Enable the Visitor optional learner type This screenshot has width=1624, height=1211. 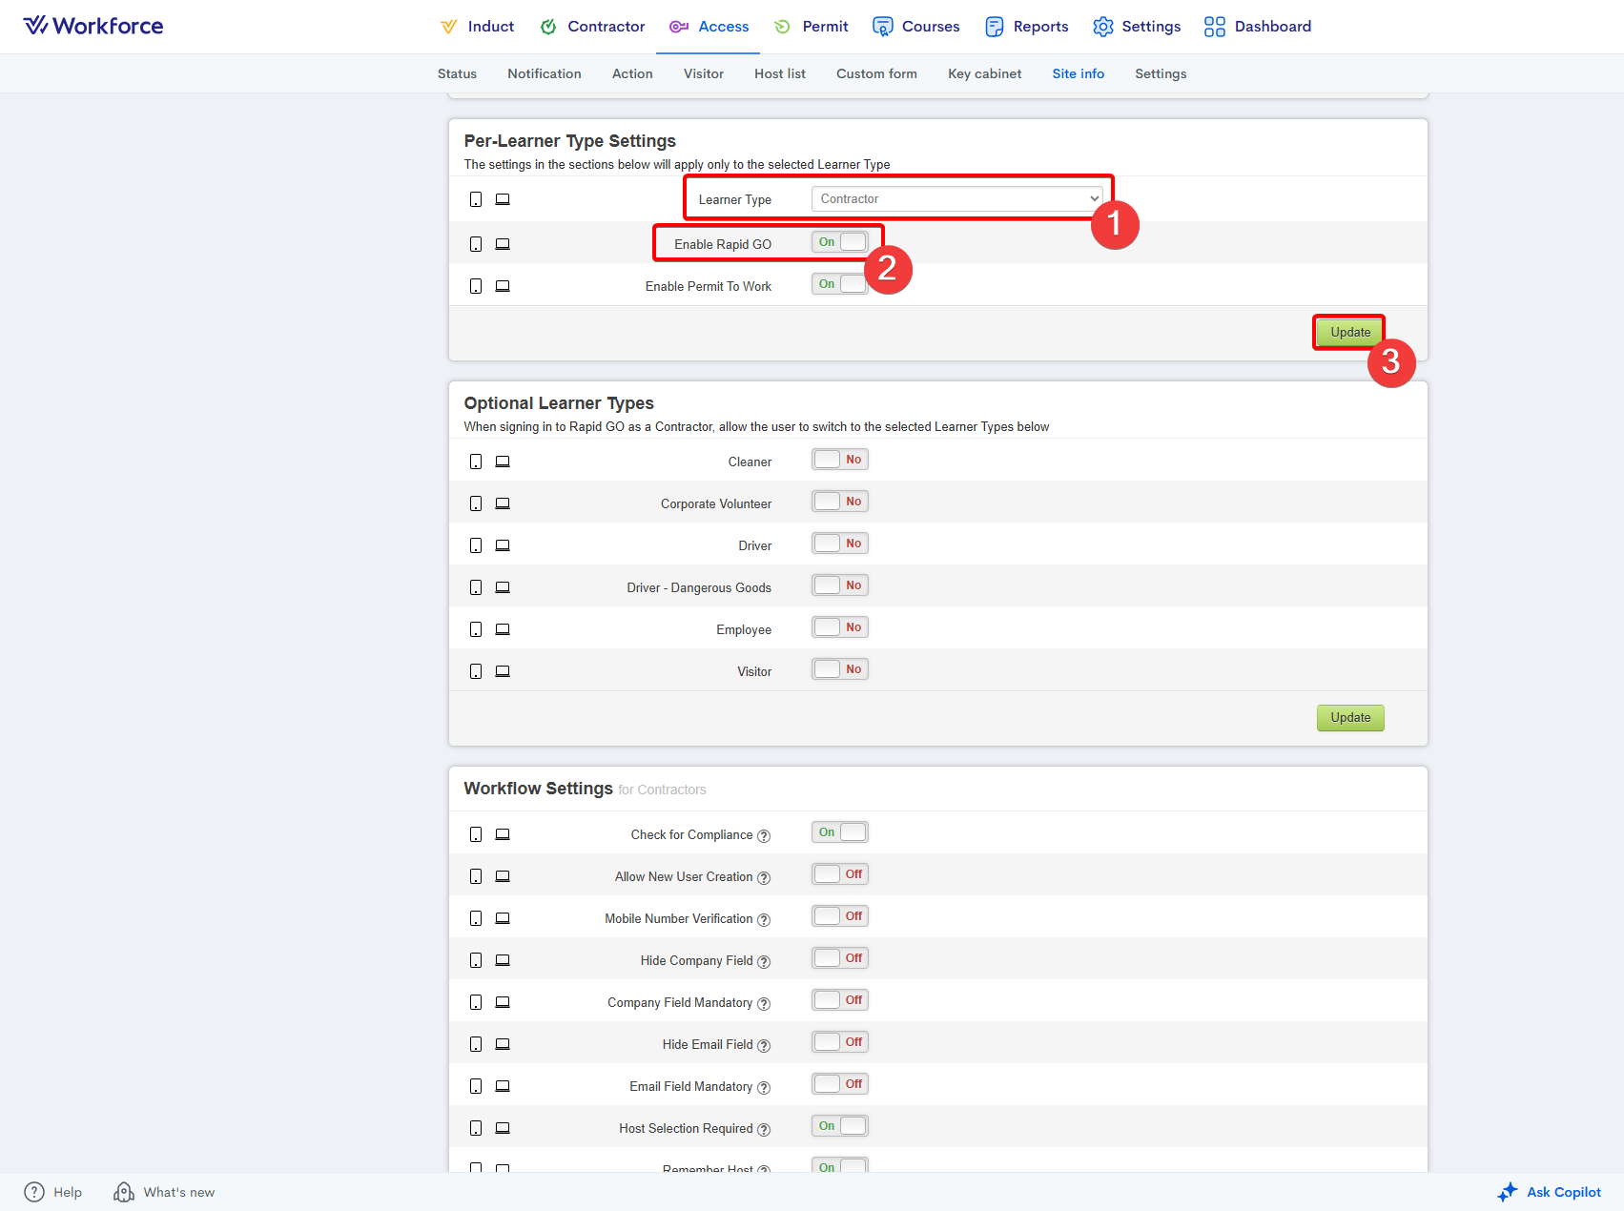839,669
